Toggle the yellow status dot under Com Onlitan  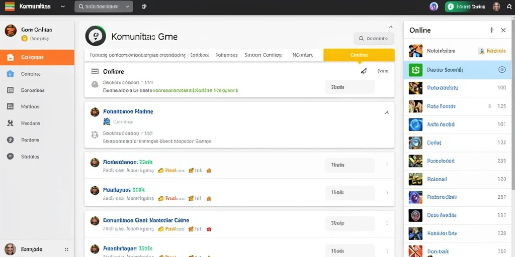point(24,38)
